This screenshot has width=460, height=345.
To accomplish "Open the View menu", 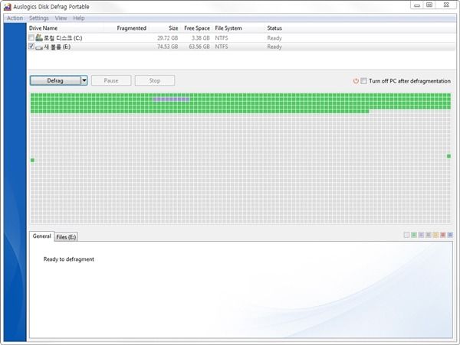I will pos(61,18).
